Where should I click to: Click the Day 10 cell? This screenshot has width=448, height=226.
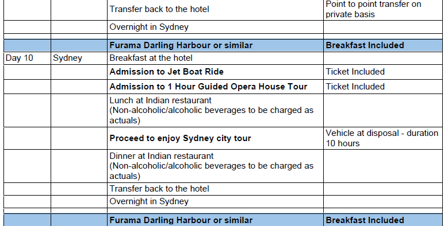(x=27, y=58)
